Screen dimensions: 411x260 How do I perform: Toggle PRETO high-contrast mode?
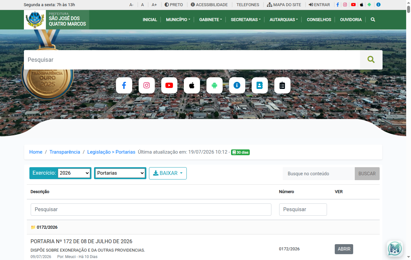coord(174,5)
